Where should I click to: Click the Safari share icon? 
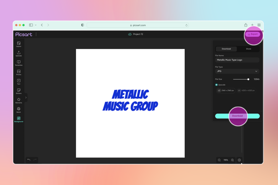click(246, 25)
